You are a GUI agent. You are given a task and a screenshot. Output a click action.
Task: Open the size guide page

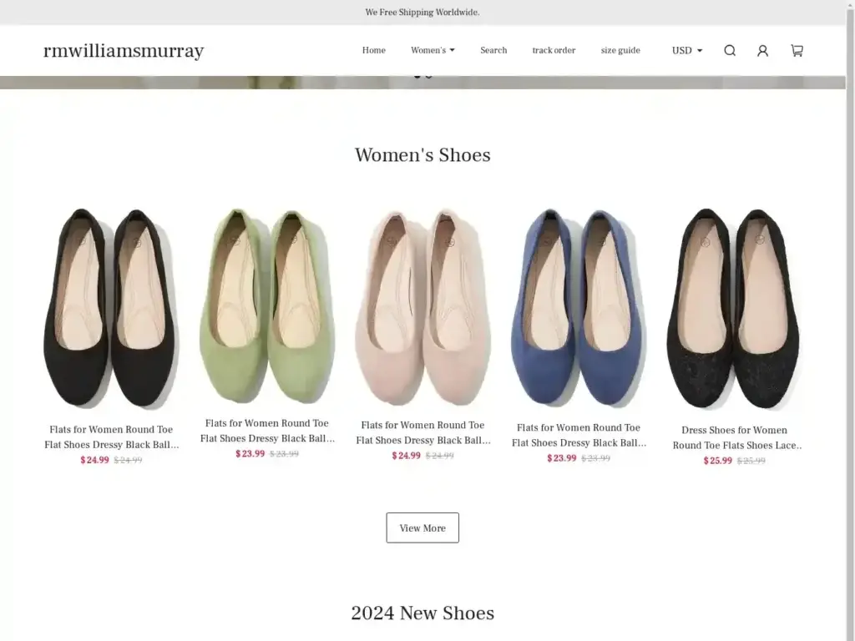[x=620, y=51]
